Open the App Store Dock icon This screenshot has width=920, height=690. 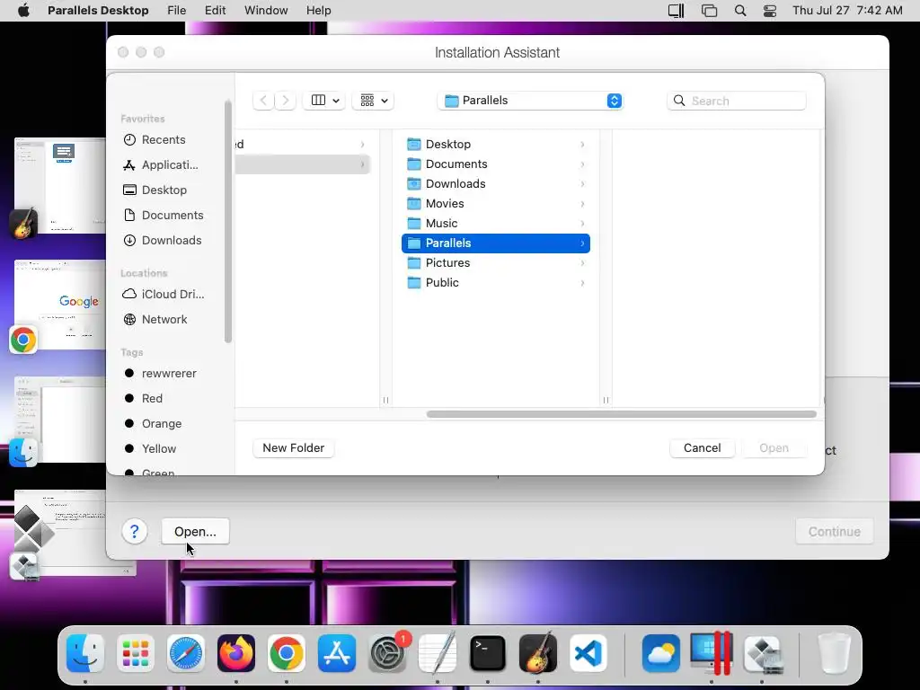click(337, 653)
